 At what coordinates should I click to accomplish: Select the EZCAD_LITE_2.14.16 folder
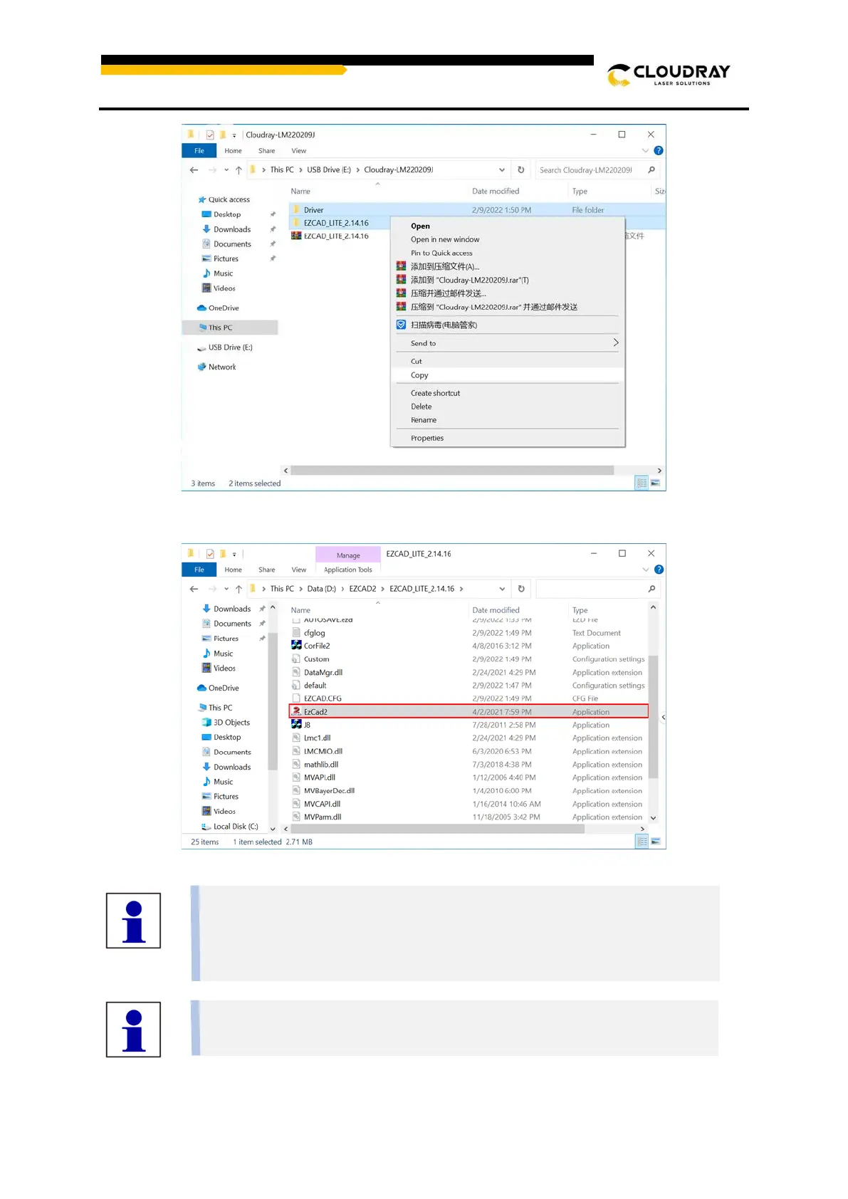pyautogui.click(x=336, y=224)
